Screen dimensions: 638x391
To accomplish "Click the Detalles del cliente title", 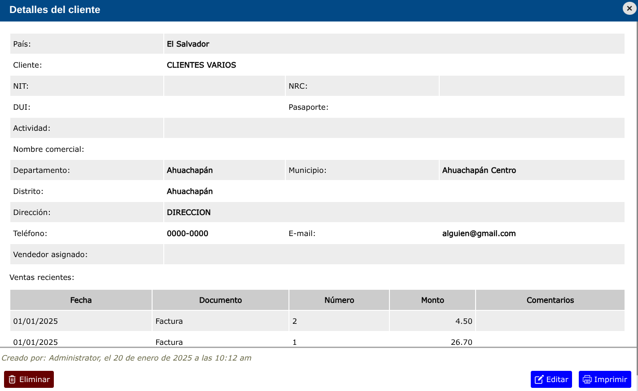I will [55, 10].
